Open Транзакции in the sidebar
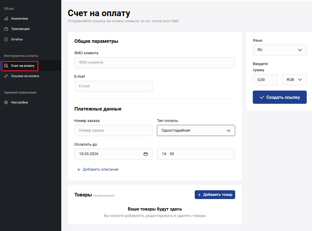312x231 pixels. (20, 29)
